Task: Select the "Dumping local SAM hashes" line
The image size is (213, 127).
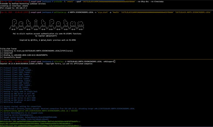Action: (x=24, y=119)
